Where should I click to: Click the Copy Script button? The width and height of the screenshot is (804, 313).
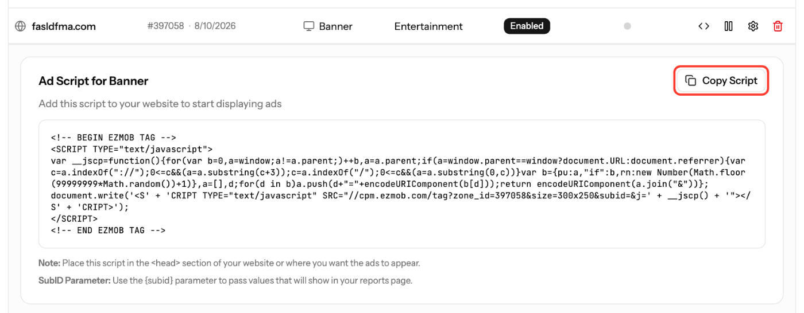721,81
